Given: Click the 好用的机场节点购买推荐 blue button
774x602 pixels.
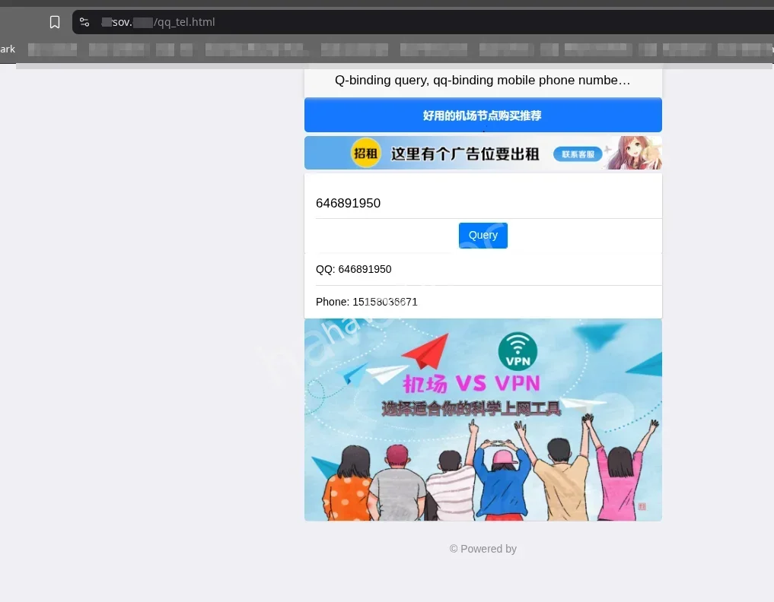Looking at the screenshot, I should (483, 116).
